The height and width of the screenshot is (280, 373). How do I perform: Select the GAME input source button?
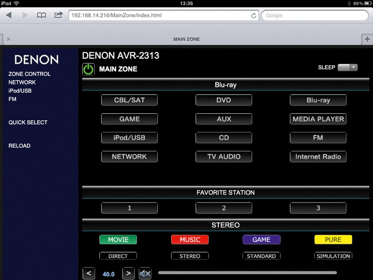click(x=130, y=119)
